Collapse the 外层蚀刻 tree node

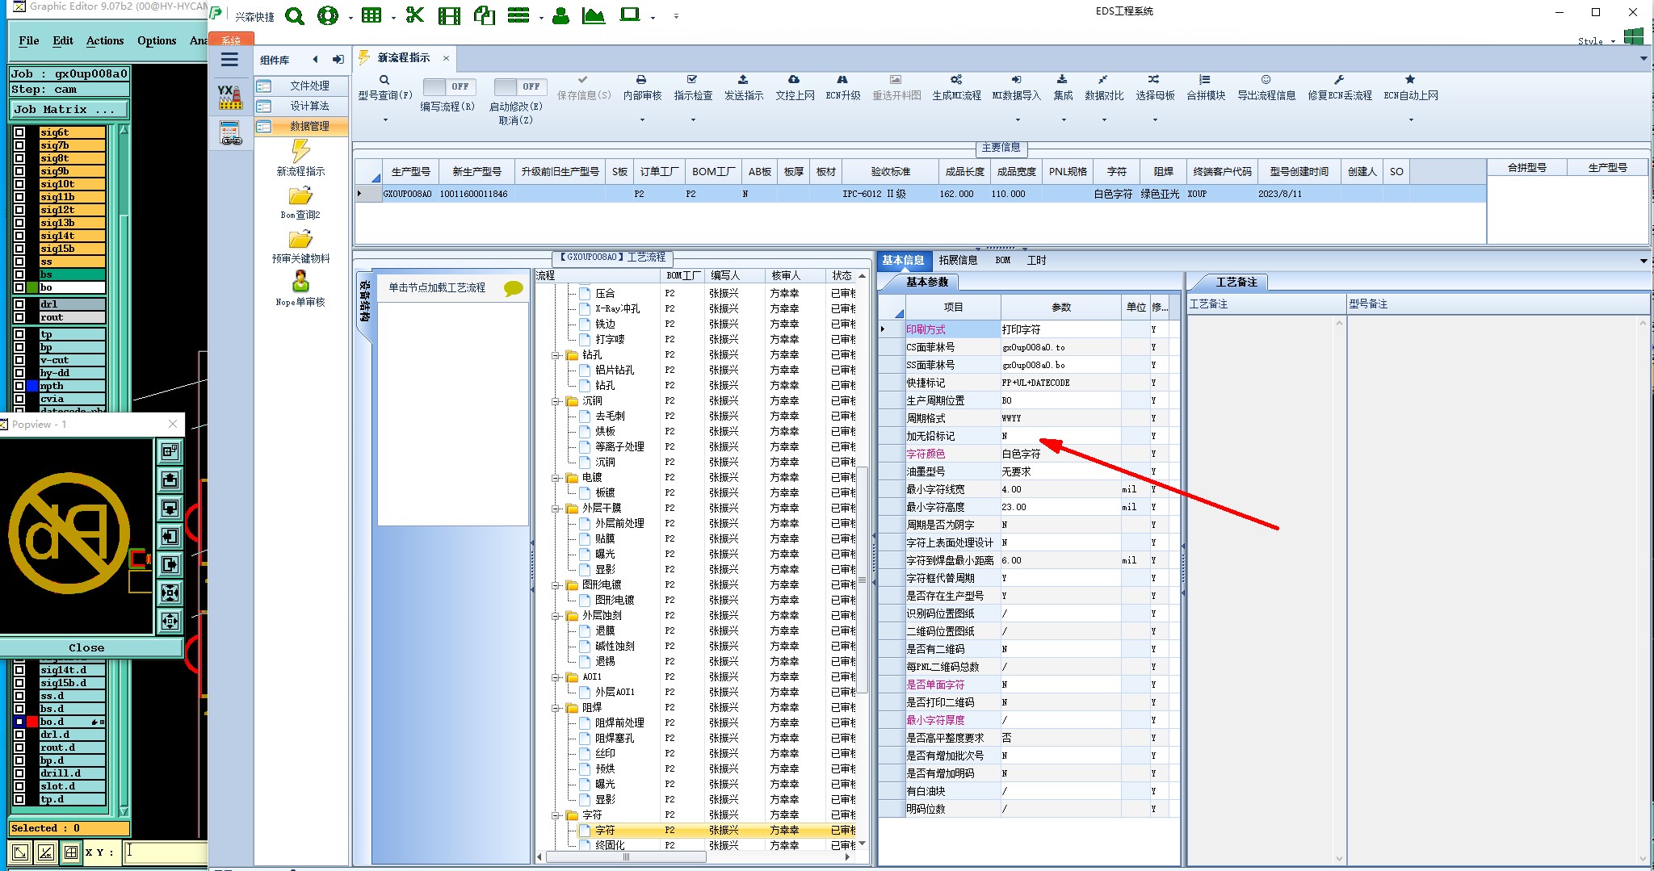coord(556,616)
